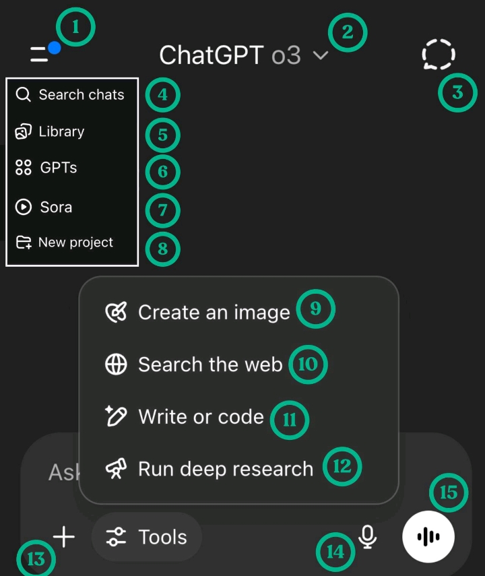This screenshot has height=576, width=485.
Task: Open the Library sidebar item
Action: [61, 131]
